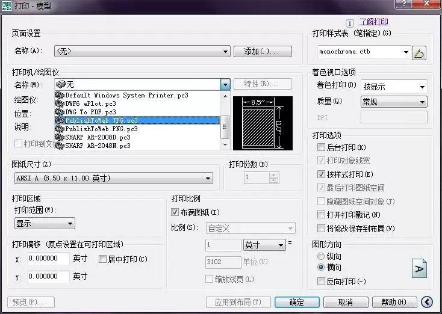This screenshot has width=442, height=314.
Task: Click the X offset input field
Action: coord(48,259)
